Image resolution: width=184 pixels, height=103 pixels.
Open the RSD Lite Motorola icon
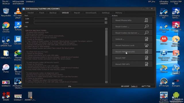tap(164, 40)
